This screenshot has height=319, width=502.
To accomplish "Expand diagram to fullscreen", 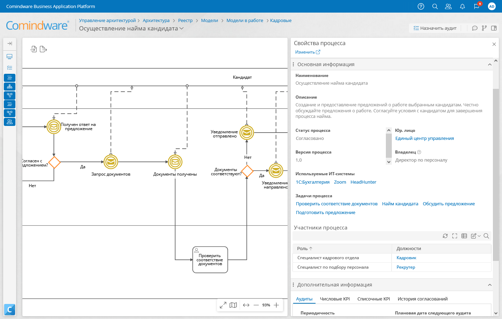I will click(x=223, y=305).
